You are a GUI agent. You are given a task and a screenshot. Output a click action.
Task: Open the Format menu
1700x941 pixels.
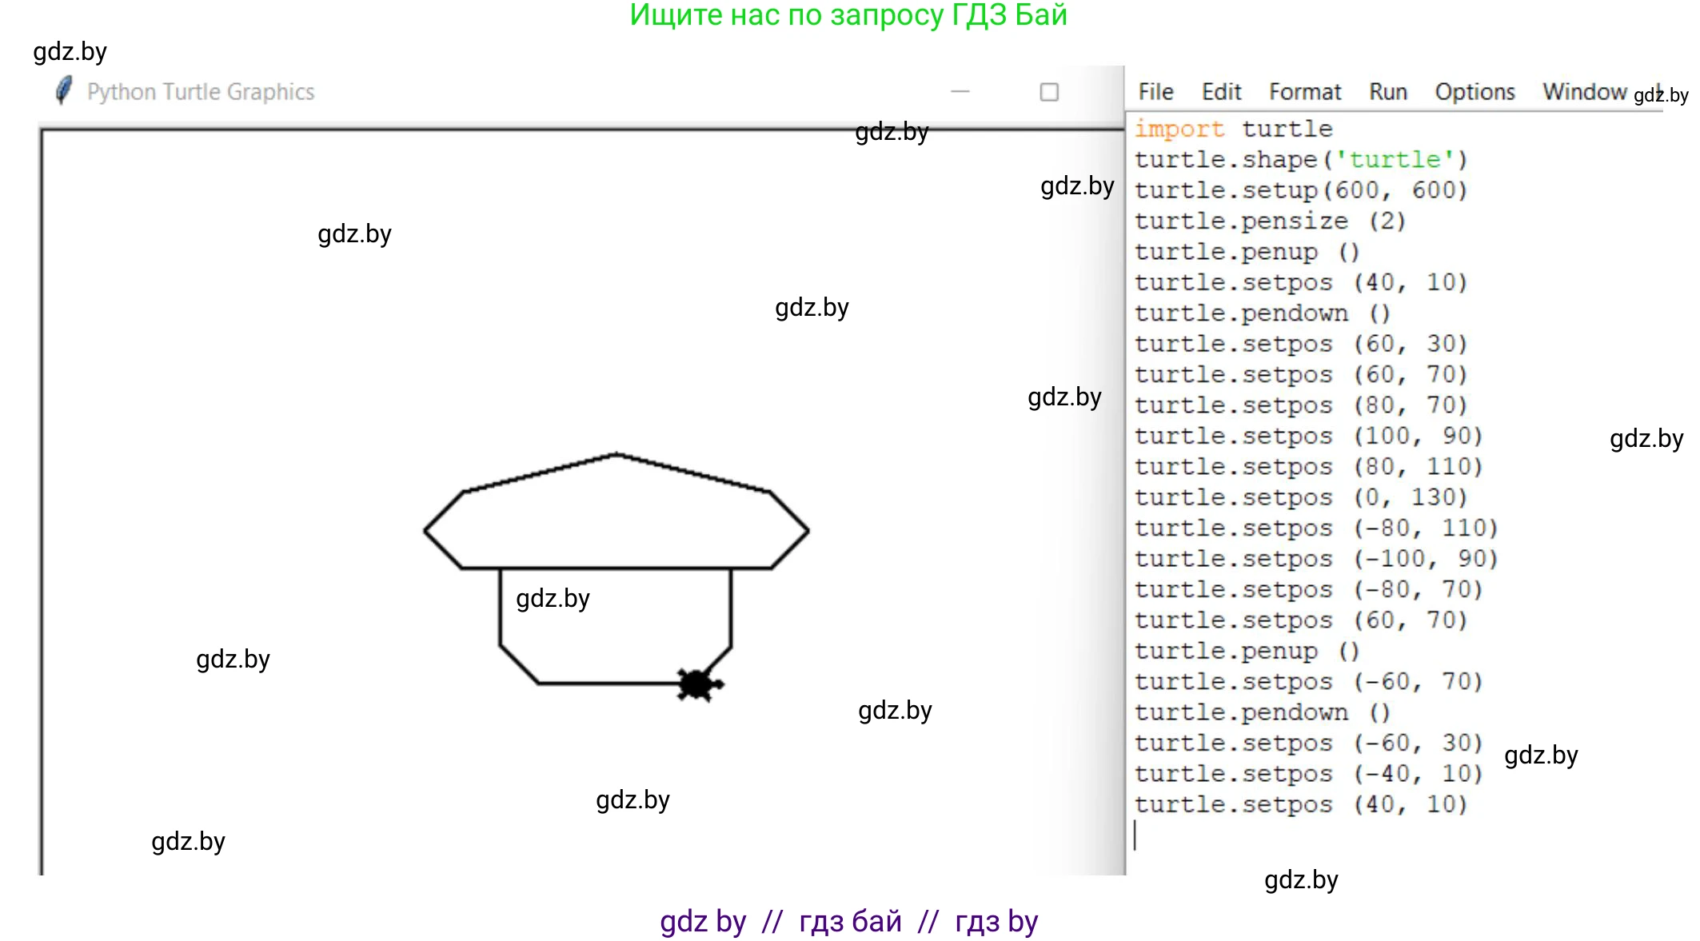coord(1305,92)
